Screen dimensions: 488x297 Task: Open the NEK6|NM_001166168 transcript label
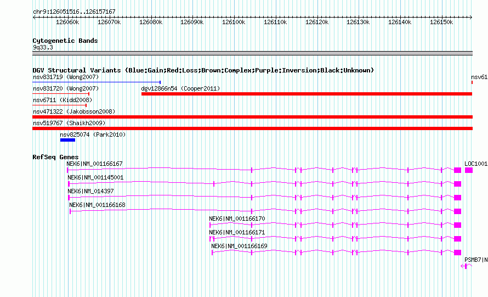(x=97, y=205)
